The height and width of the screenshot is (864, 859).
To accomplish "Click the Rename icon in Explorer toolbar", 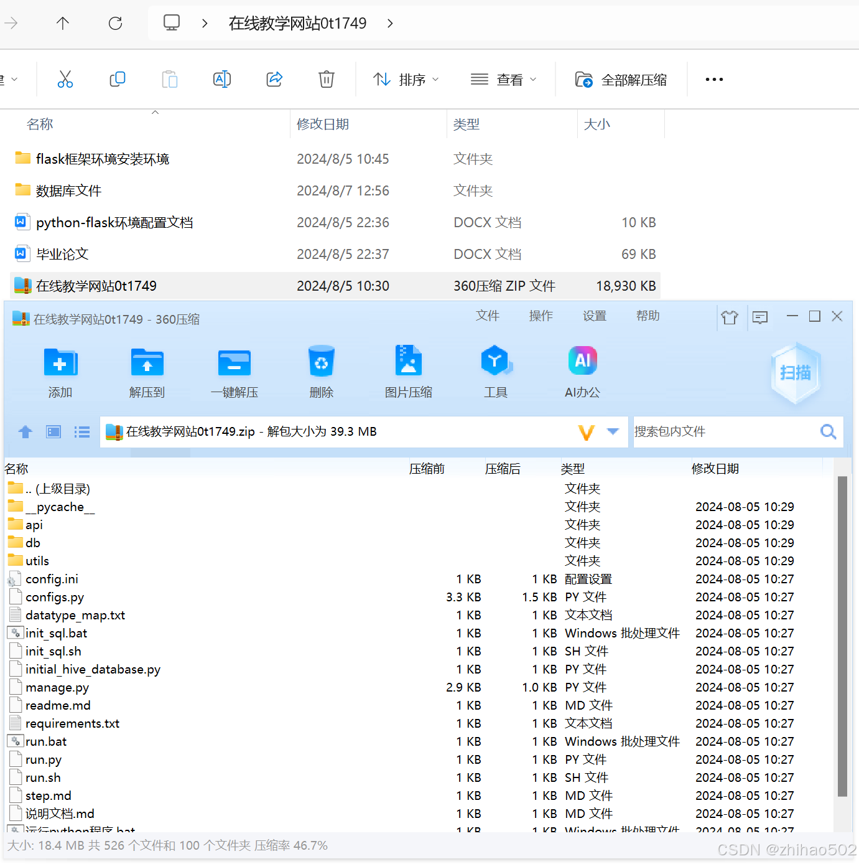I will coord(222,79).
